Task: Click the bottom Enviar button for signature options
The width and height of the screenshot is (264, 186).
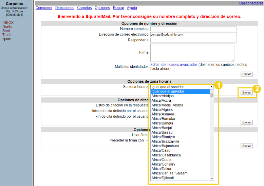Action: (x=246, y=146)
